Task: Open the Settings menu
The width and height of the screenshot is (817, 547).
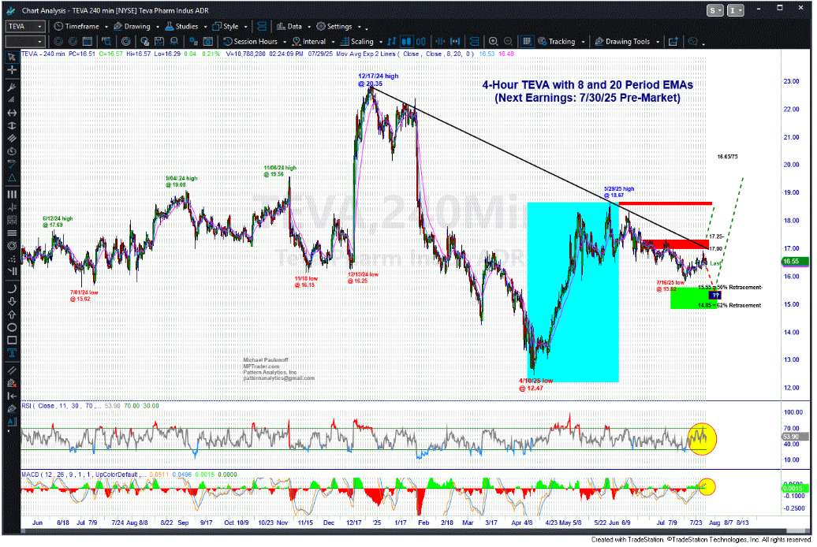Action: point(334,27)
